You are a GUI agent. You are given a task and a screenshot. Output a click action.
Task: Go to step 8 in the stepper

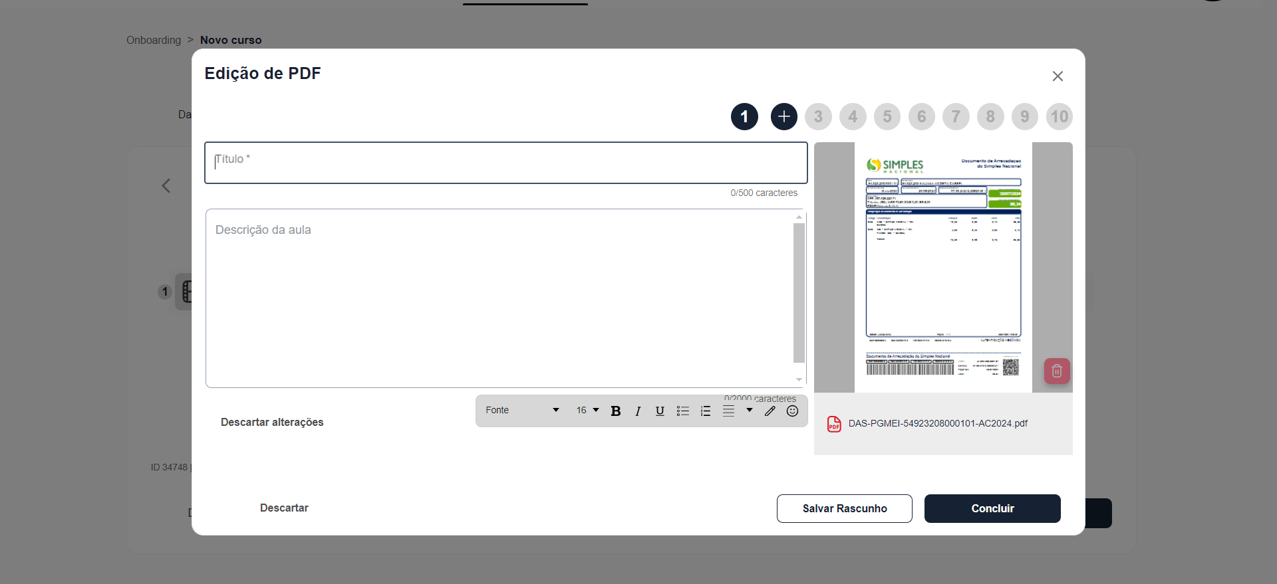pyautogui.click(x=990, y=117)
